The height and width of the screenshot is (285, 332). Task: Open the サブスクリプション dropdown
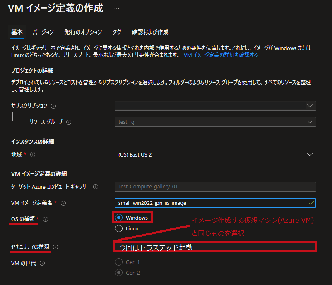click(215, 106)
